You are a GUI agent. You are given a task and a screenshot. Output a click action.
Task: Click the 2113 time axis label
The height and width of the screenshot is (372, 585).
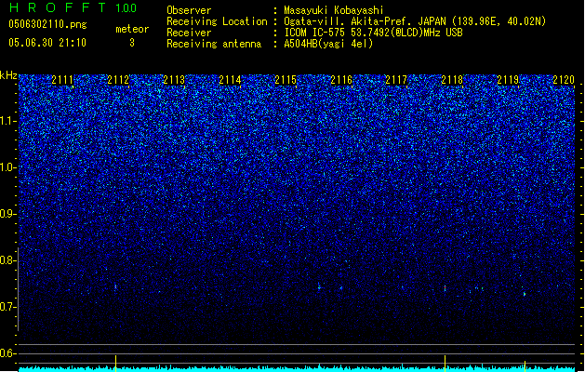[x=174, y=80]
